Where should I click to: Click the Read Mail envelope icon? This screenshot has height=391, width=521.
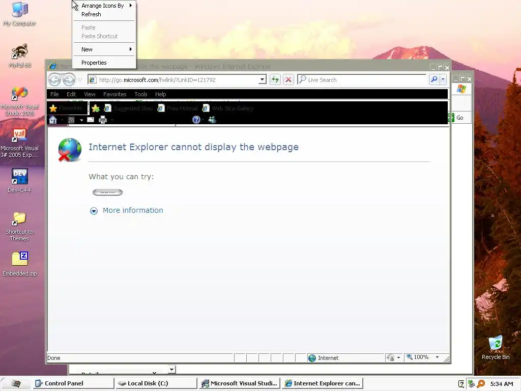pyautogui.click(x=91, y=120)
